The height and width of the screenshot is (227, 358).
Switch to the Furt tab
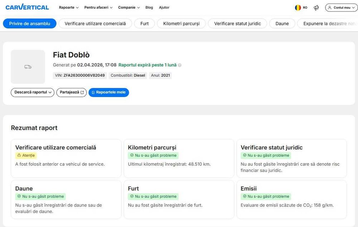point(145,24)
